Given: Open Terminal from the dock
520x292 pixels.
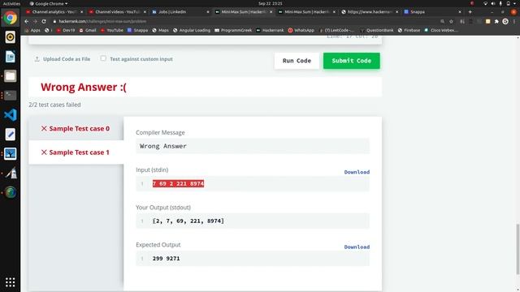Looking at the screenshot, I should [x=11, y=96].
